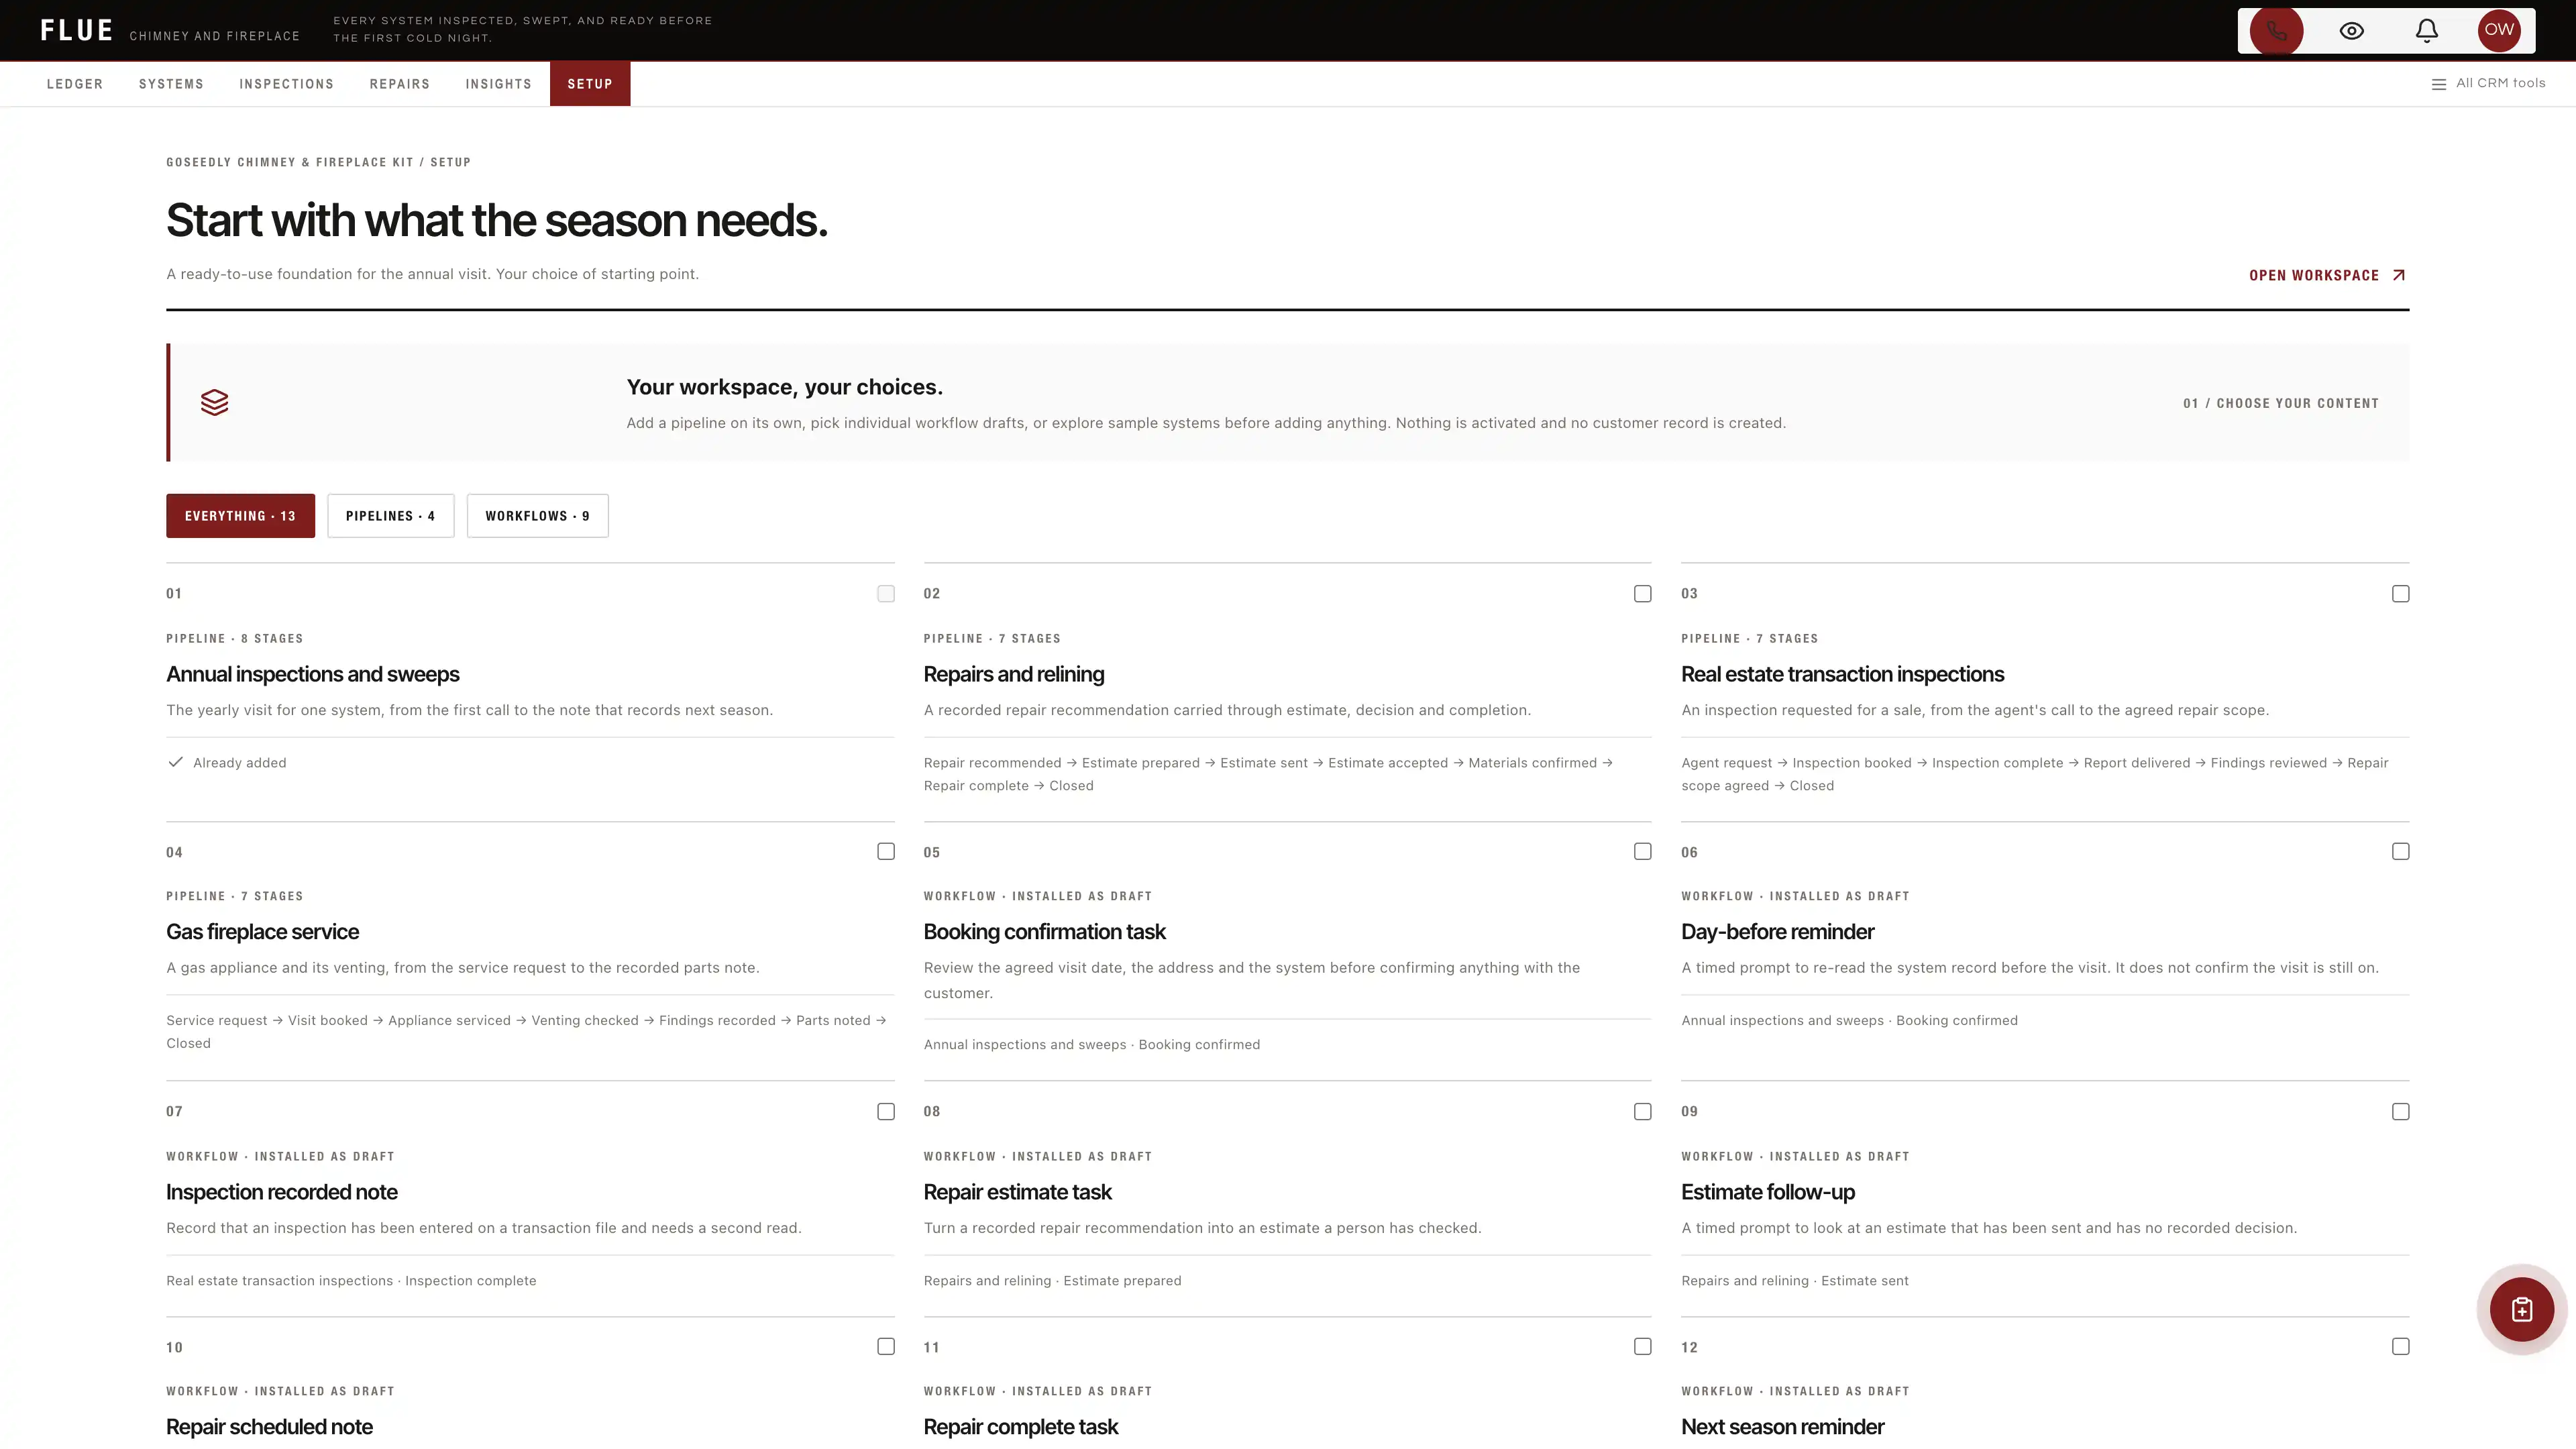Select checkbox for Real estate transaction inspections
This screenshot has width=2576, height=1449.
click(2401, 594)
